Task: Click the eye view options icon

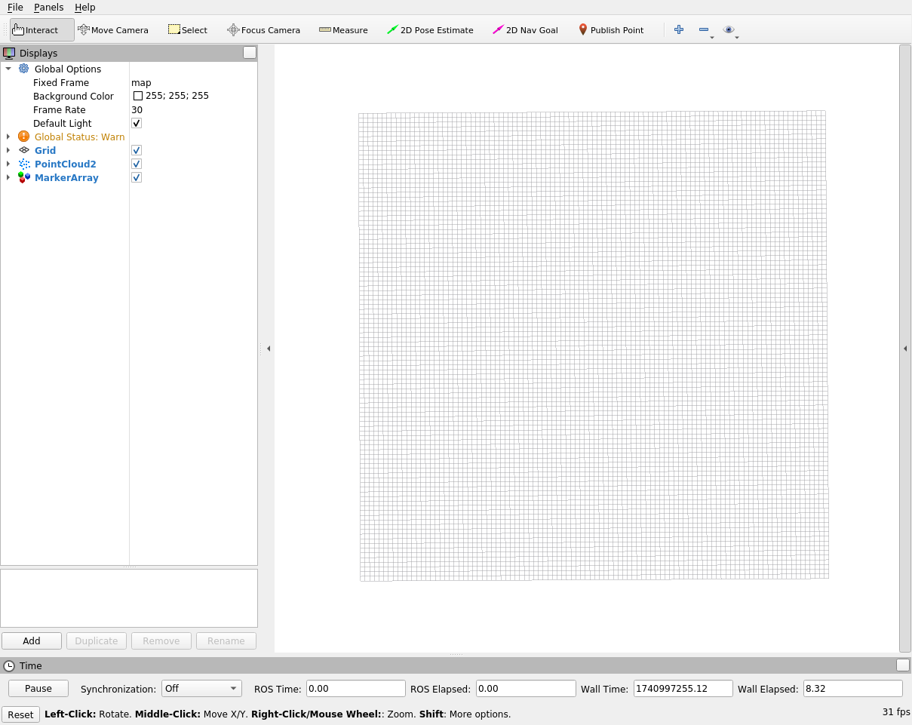Action: (x=728, y=29)
